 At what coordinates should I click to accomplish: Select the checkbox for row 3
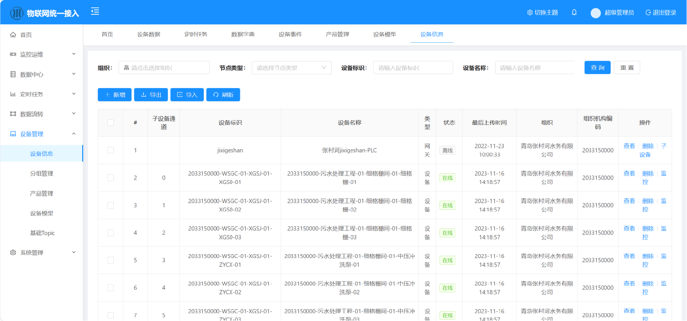(x=111, y=205)
